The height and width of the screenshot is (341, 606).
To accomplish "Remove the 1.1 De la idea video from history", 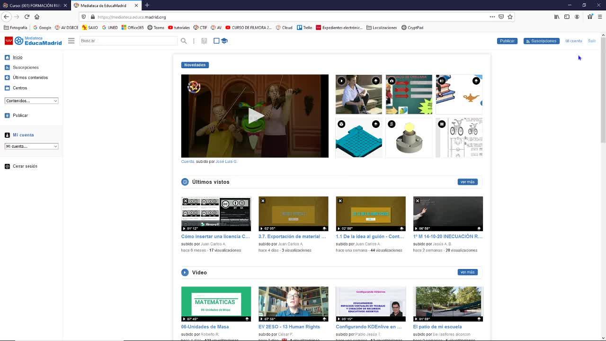I will tap(340, 201).
